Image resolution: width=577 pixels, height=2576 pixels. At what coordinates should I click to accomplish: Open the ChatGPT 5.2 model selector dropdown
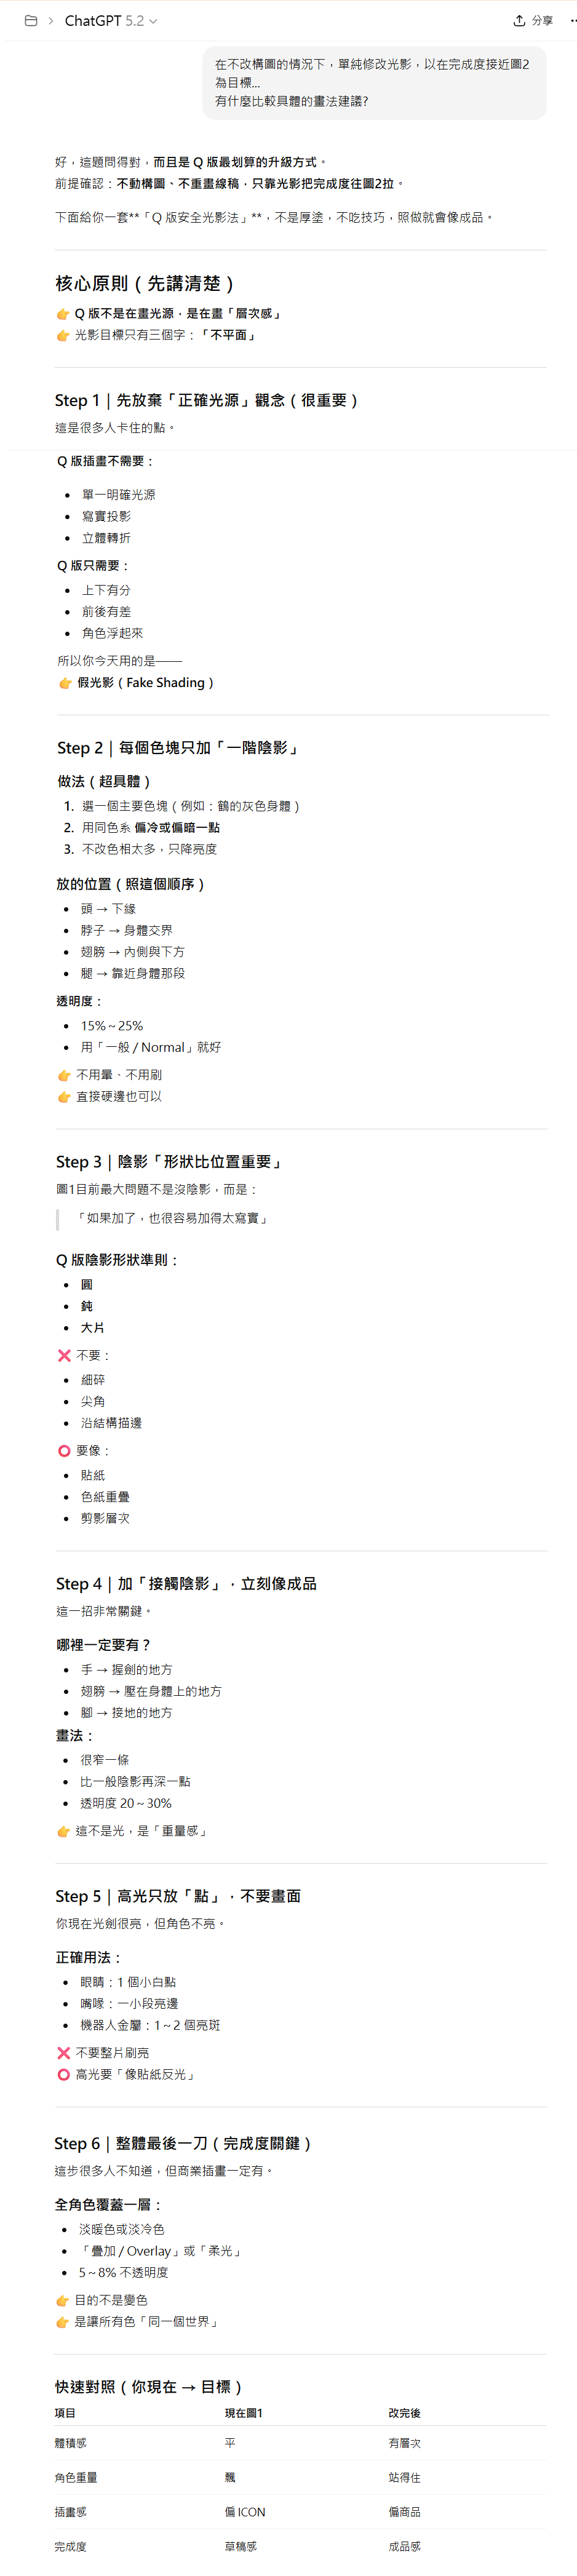click(111, 20)
